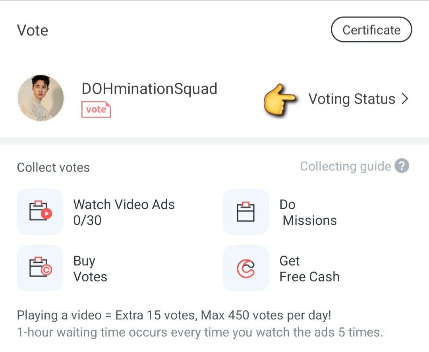Open the Collecting guide link
This screenshot has height=352, width=429.
345,166
